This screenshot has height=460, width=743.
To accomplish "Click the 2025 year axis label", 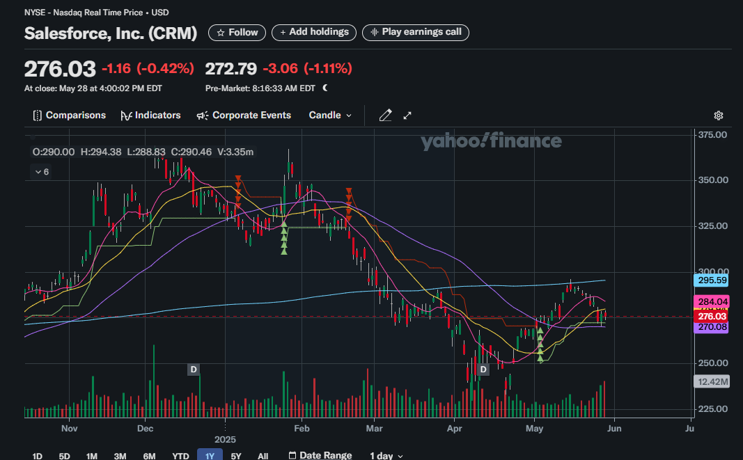I will 225,440.
